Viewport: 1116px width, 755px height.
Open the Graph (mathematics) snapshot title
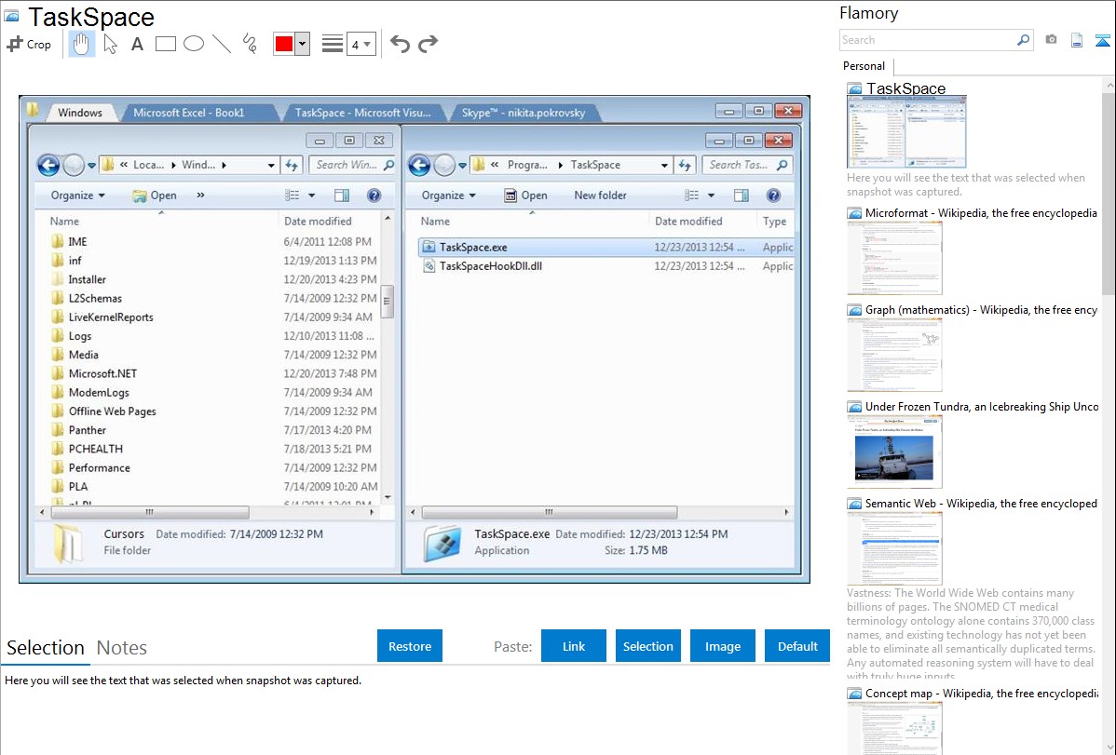pyautogui.click(x=981, y=310)
